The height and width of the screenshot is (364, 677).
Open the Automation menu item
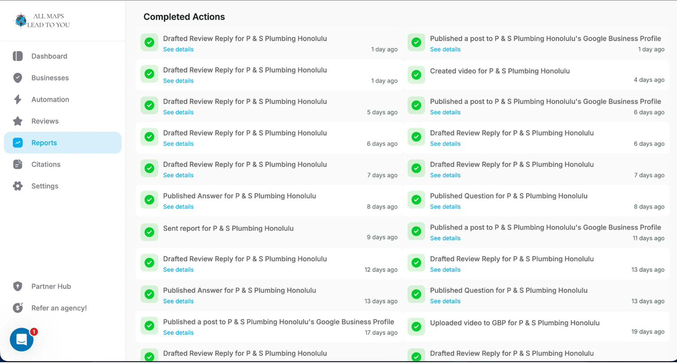[x=50, y=100]
